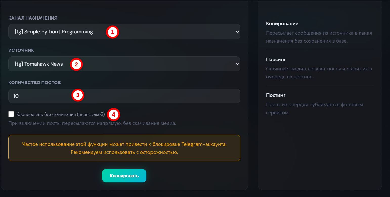Tick the 'Клонировать без скачивания' checkbox

pyautogui.click(x=11, y=114)
